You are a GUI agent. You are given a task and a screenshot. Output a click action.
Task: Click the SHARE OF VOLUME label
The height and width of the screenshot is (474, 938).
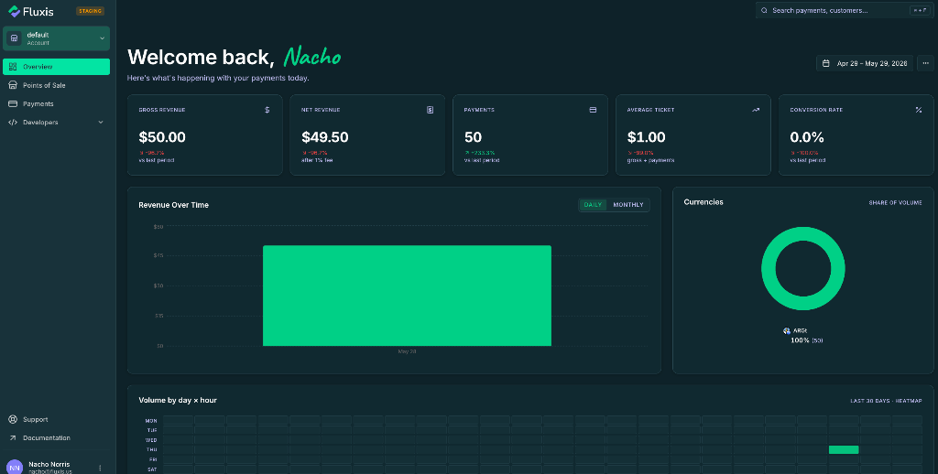(x=895, y=202)
